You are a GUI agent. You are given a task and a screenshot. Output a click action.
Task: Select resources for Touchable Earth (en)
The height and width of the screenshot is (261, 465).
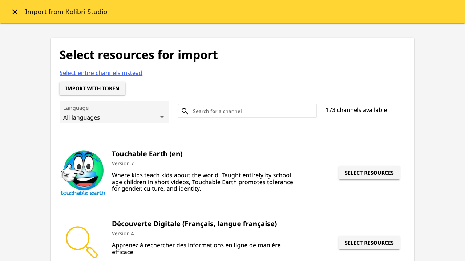[x=369, y=173]
